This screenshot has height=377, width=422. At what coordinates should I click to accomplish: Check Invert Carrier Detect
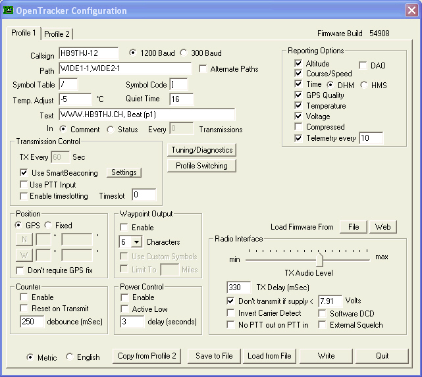230,313
